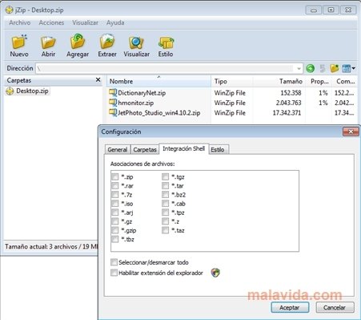Click the jZip logo in title bar

(x=9, y=10)
